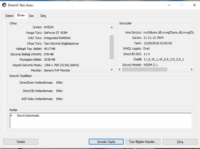Click WDDM 2.1 driver model value
Viewport: 200px width, 149px height.
click(150, 65)
